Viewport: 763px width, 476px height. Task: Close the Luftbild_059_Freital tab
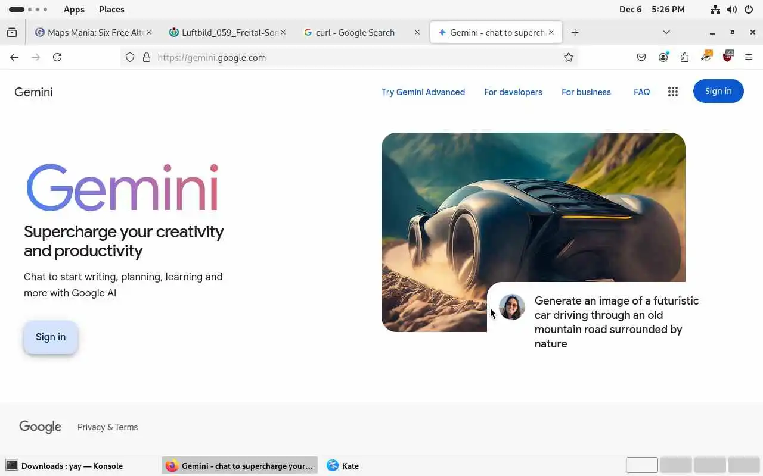point(283,32)
